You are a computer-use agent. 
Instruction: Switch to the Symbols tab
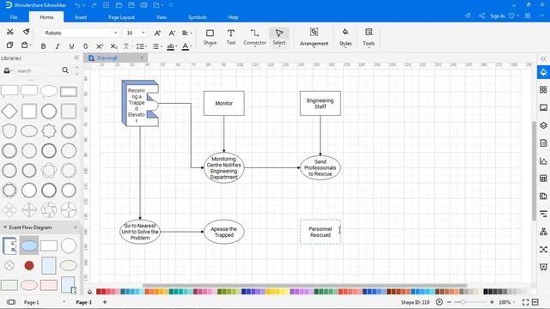[x=197, y=17]
